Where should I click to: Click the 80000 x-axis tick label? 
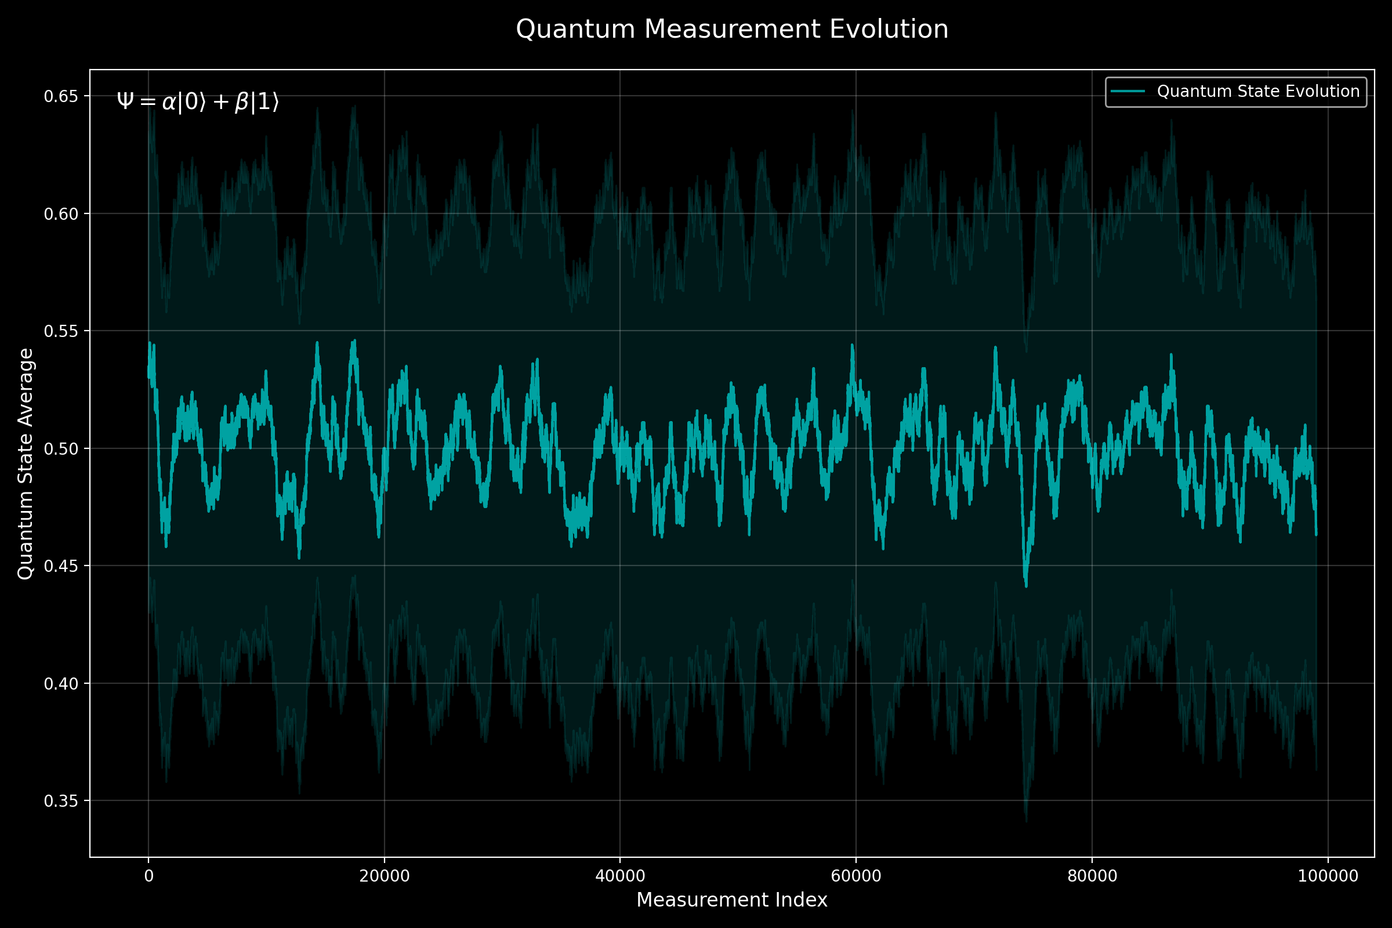(1092, 876)
